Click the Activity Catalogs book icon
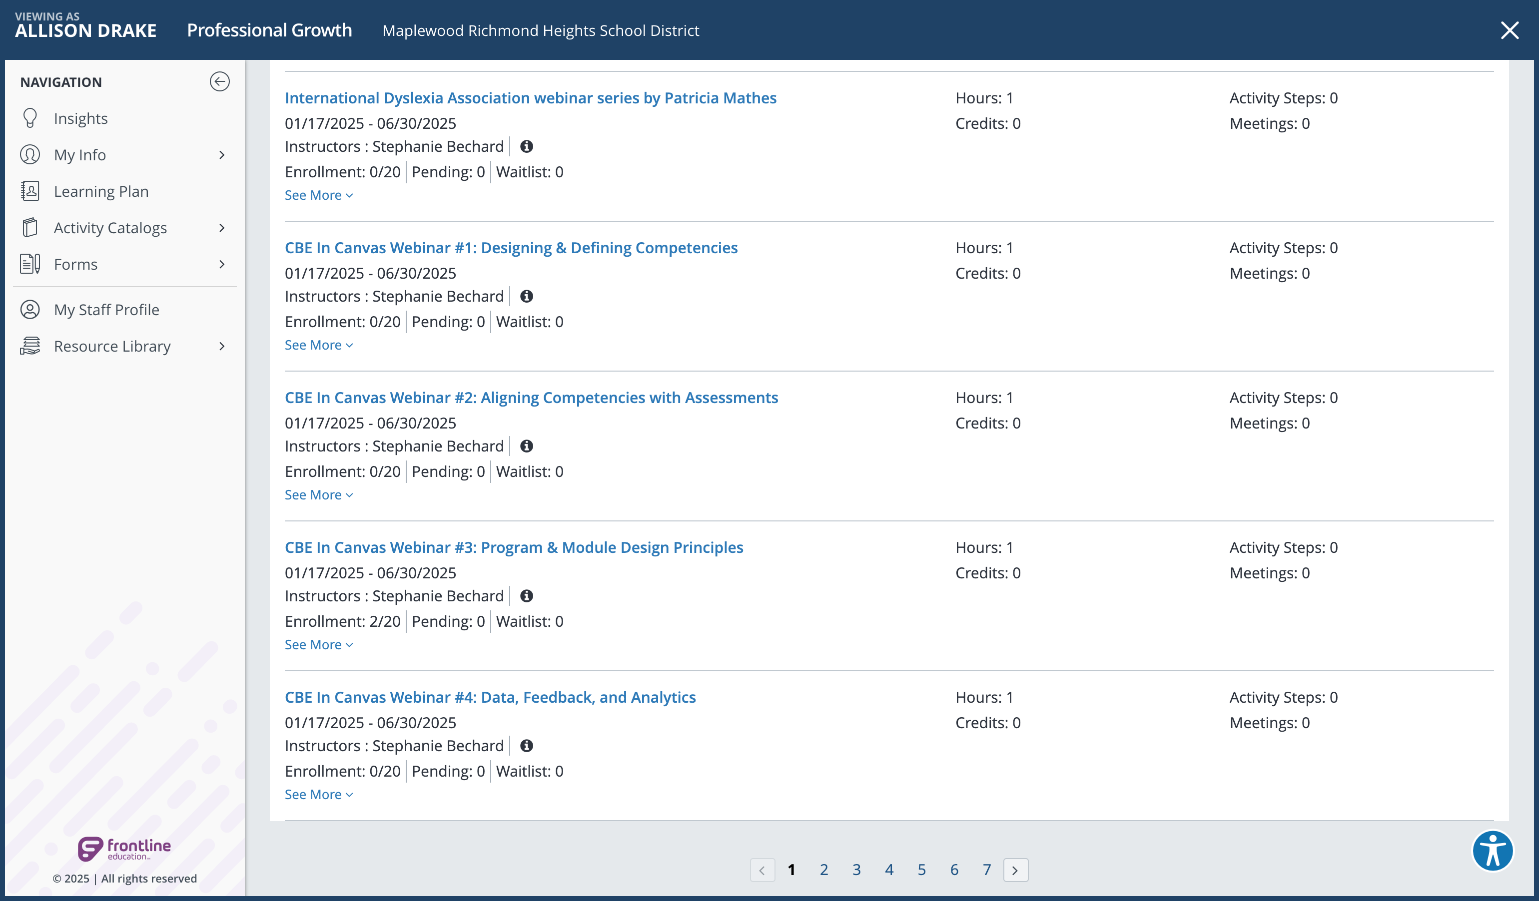The image size is (1539, 901). [30, 228]
